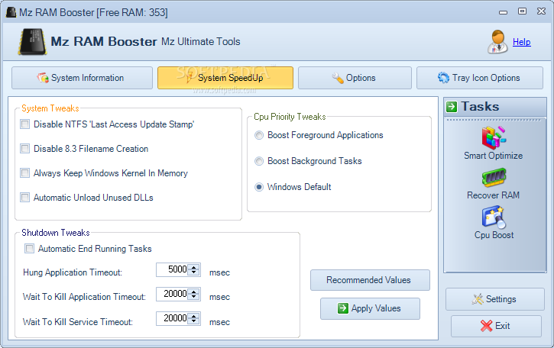Viewport: 554px width, 348px height.
Task: Decrease Wait To Kill Application Timeout value
Action: [193, 297]
